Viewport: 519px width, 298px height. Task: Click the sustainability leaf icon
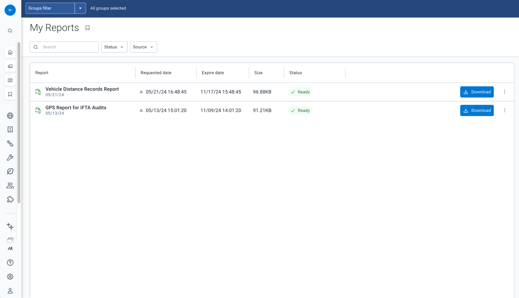click(10, 171)
